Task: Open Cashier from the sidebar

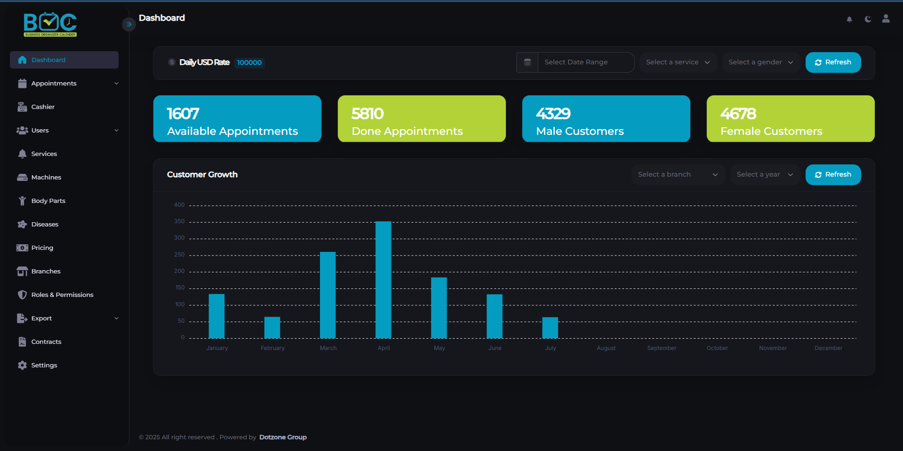Action: coord(43,107)
